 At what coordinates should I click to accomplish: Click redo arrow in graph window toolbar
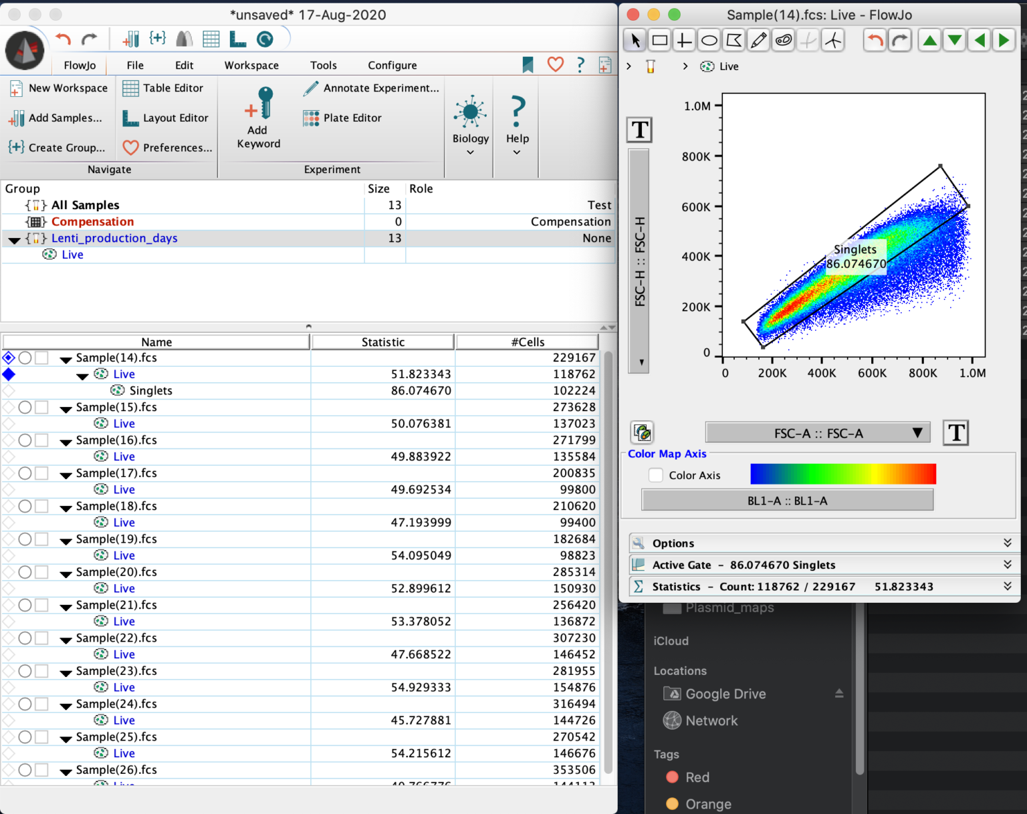pos(900,41)
